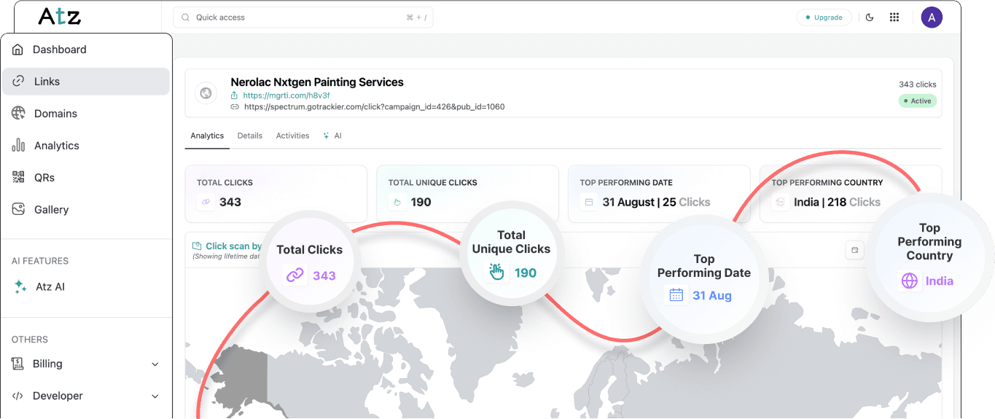Click the Unique Clicks bubble tap icon
995x419 pixels.
497,273
